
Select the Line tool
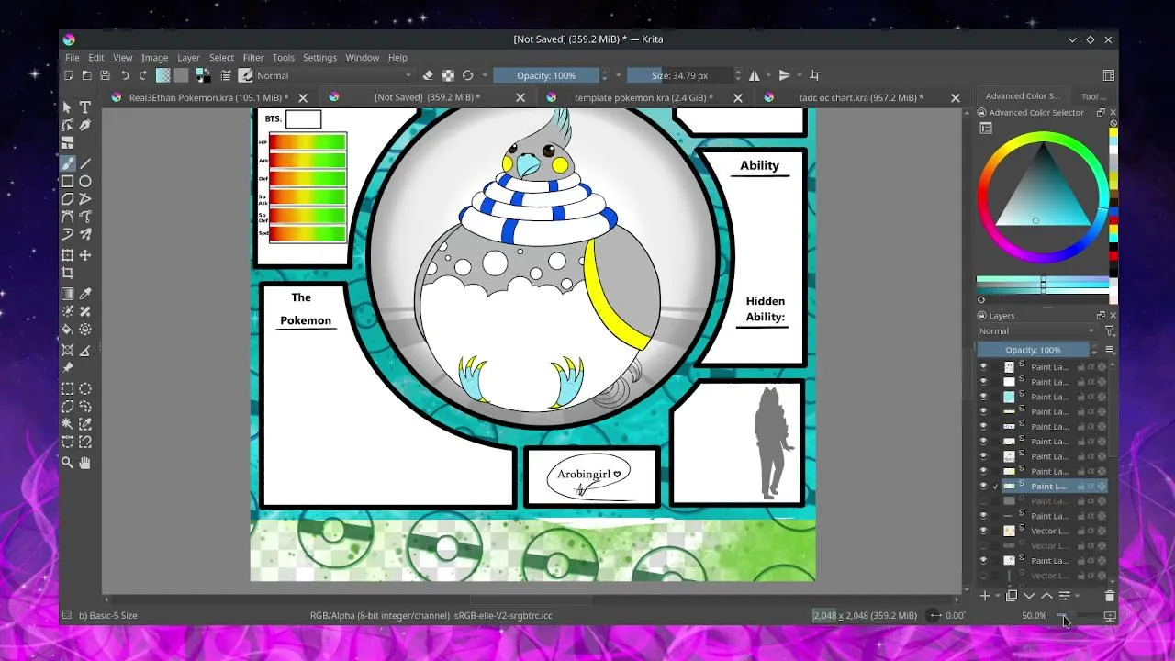[x=85, y=163]
